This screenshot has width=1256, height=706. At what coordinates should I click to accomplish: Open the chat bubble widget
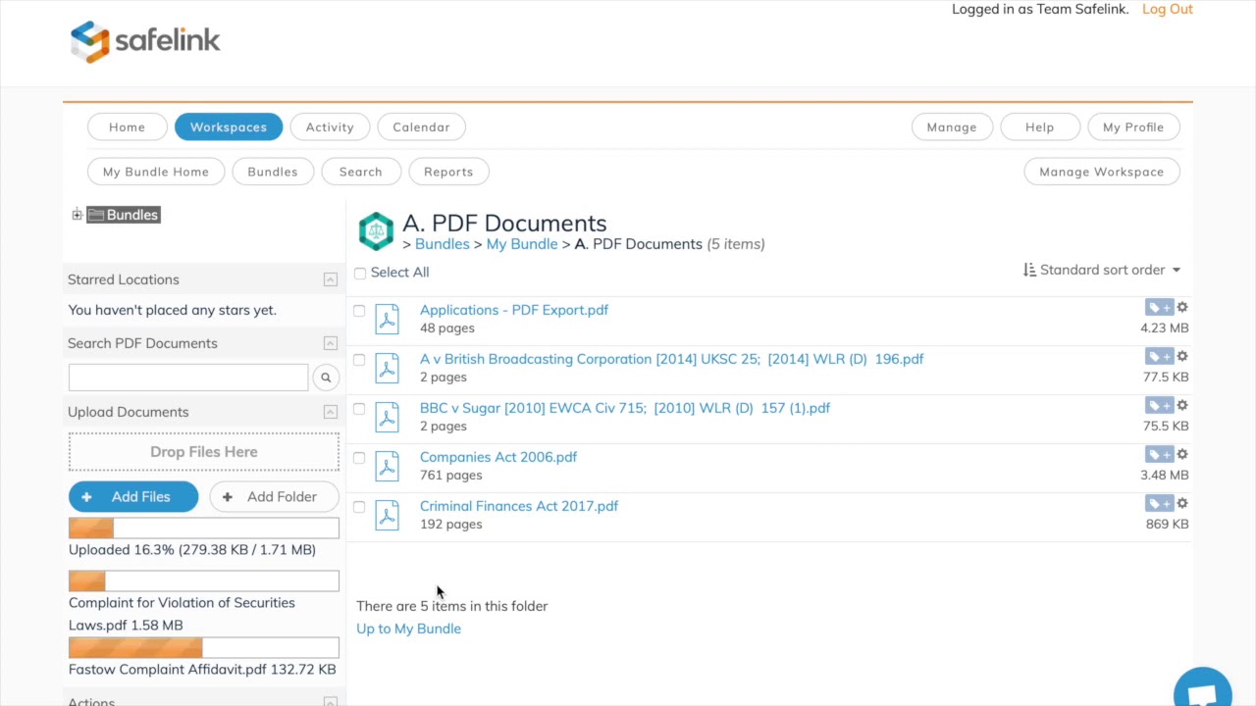pos(1202,689)
